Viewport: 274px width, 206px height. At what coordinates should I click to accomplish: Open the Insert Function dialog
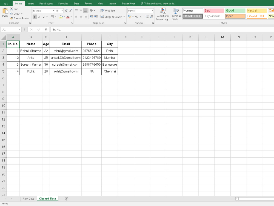click(46, 29)
